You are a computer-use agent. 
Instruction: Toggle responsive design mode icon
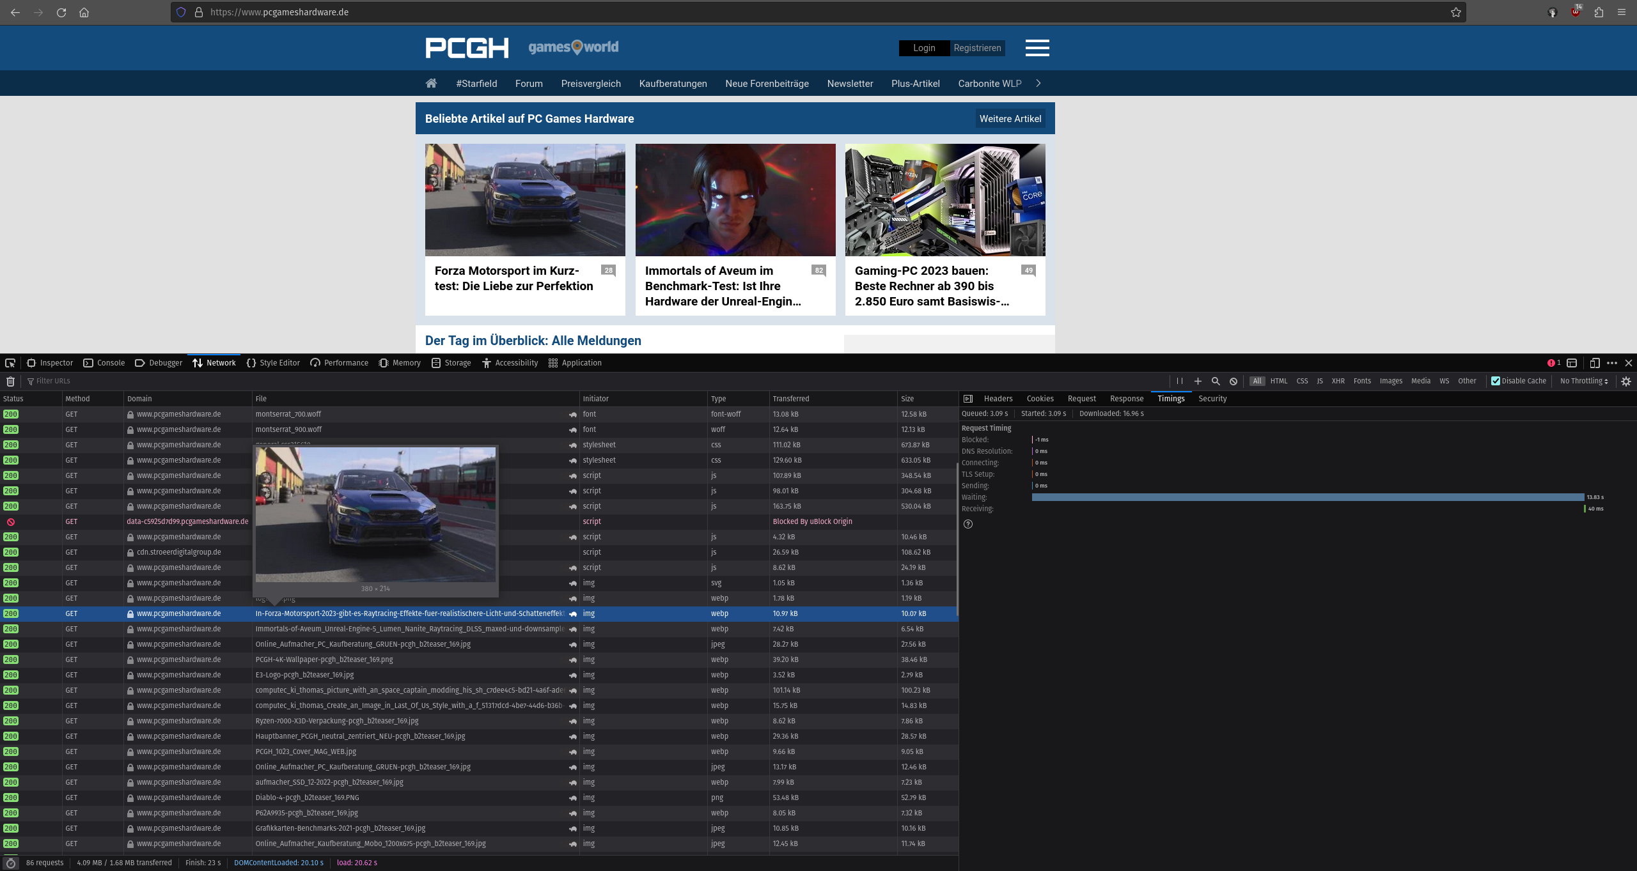(x=1595, y=363)
